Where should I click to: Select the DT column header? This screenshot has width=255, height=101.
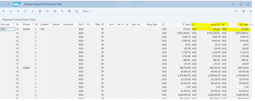[103, 24]
